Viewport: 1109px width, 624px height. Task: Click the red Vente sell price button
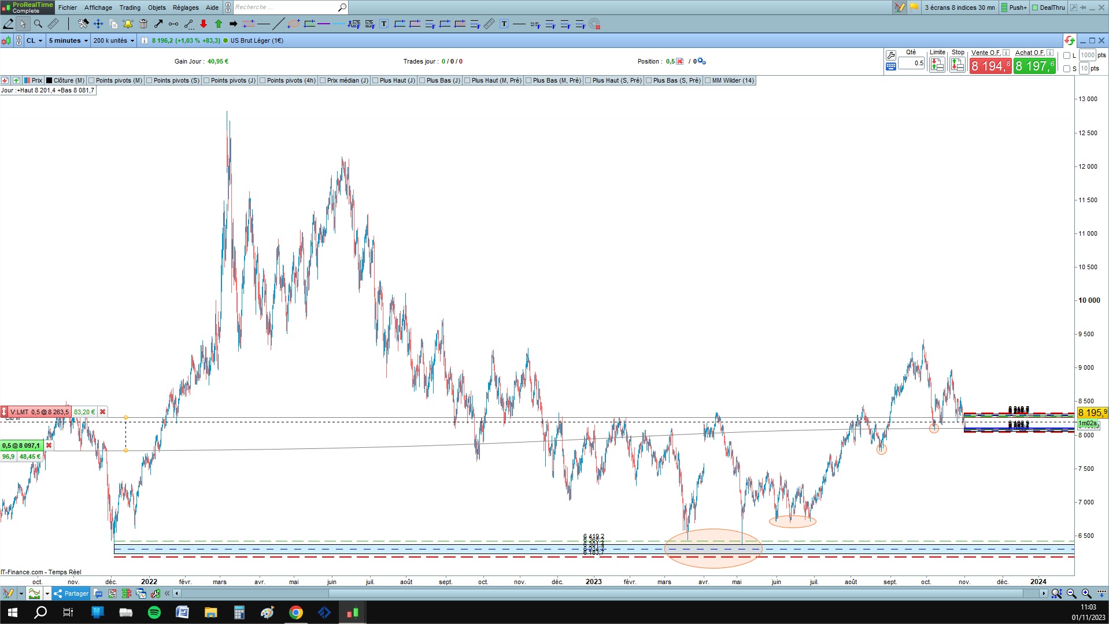pyautogui.click(x=990, y=66)
